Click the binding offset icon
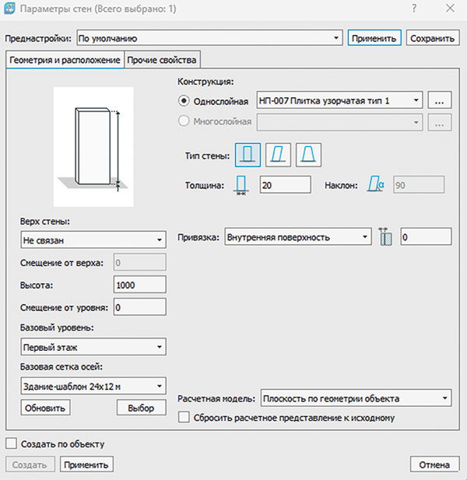 (x=384, y=237)
